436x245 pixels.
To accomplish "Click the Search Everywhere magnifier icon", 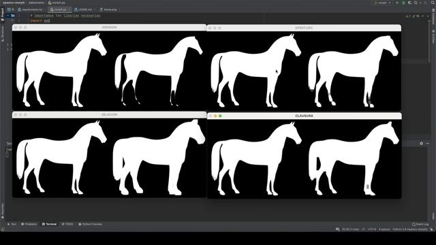I will click(x=433, y=3).
